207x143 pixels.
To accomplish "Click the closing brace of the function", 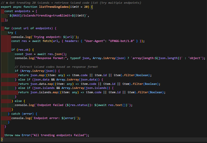I will click(x=2, y=140).
